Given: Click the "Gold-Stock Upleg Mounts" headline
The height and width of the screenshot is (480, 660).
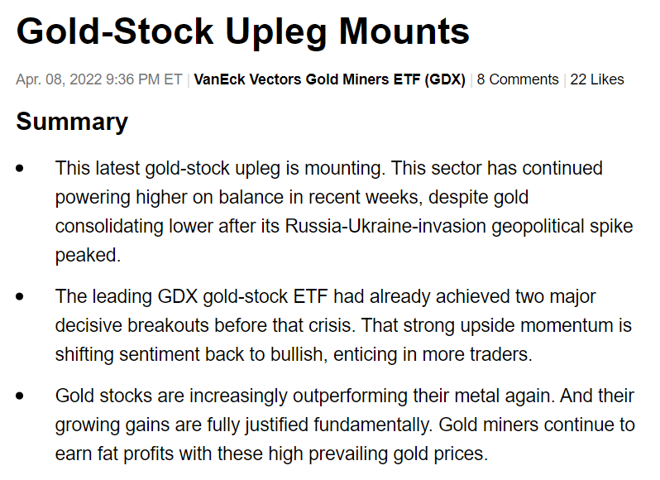Looking at the screenshot, I should pyautogui.click(x=243, y=33).
